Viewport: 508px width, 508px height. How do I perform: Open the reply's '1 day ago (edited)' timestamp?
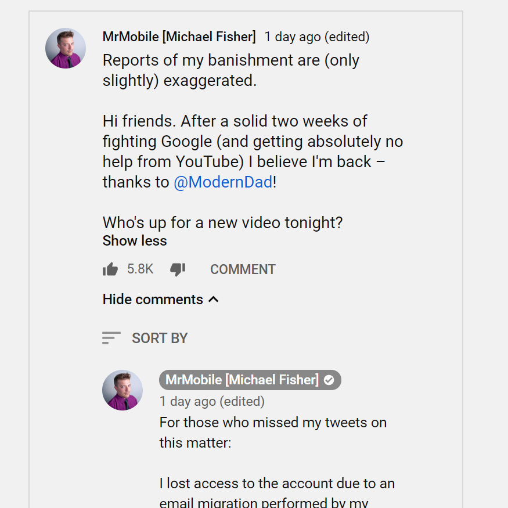(212, 401)
